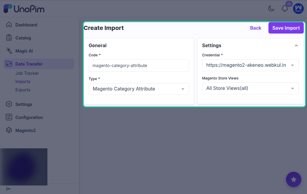
Task: Collapse the Settings panel chevron
Action: coord(296,45)
